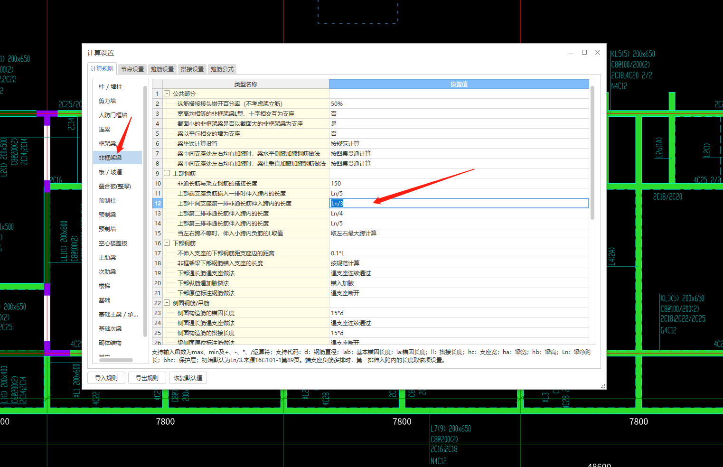The height and width of the screenshot is (467, 723).
Task: Select 基础 category
Action: 118,300
